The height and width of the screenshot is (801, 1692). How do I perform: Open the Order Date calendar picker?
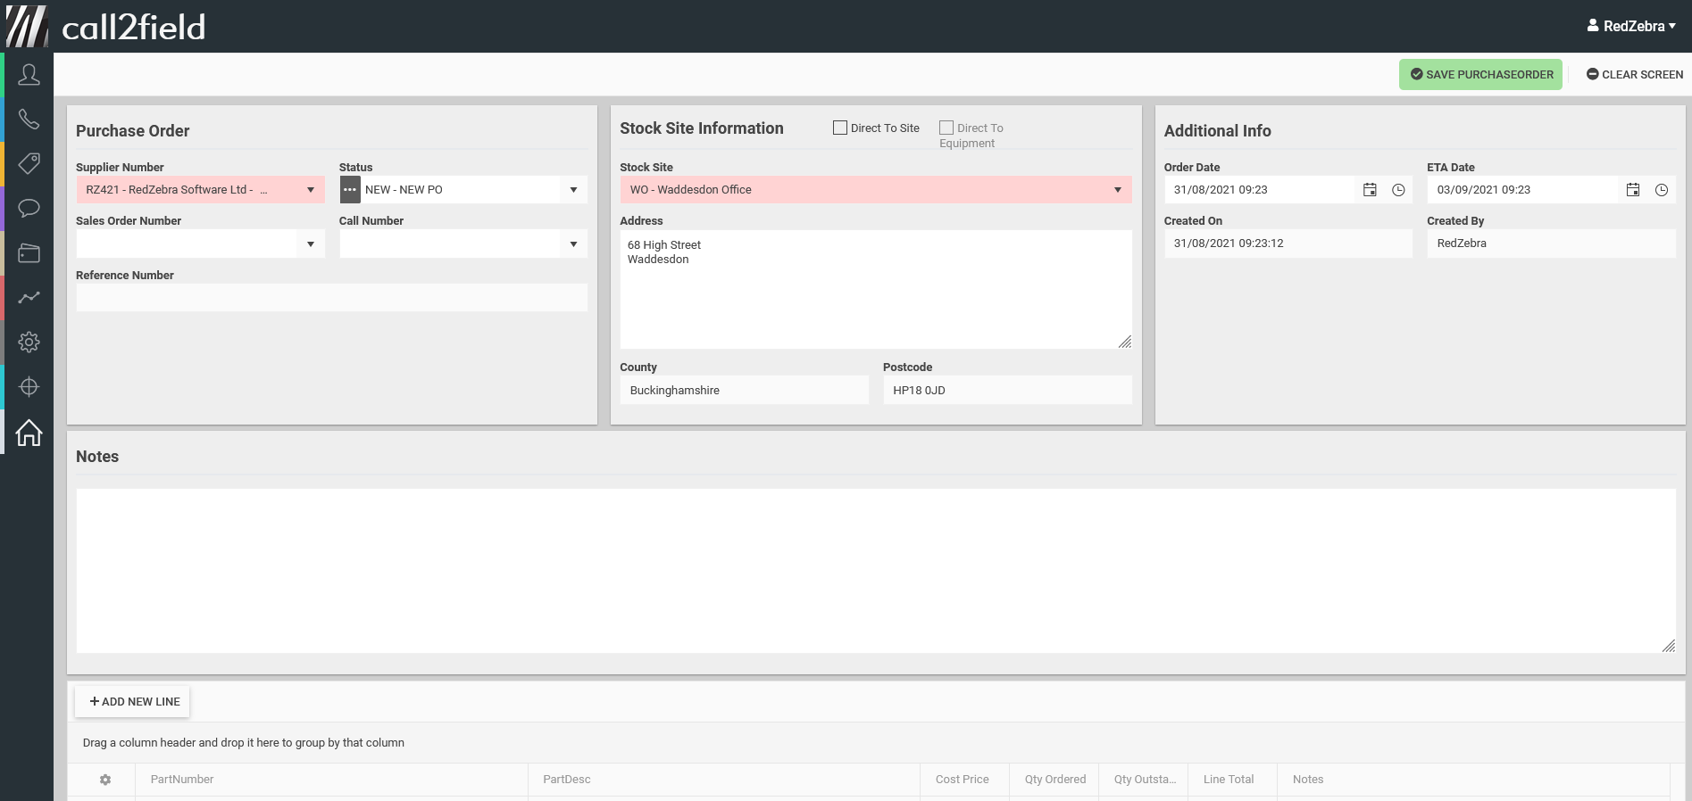coord(1370,190)
